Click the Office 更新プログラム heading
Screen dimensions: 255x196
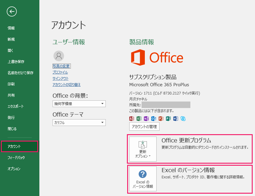click(186, 140)
